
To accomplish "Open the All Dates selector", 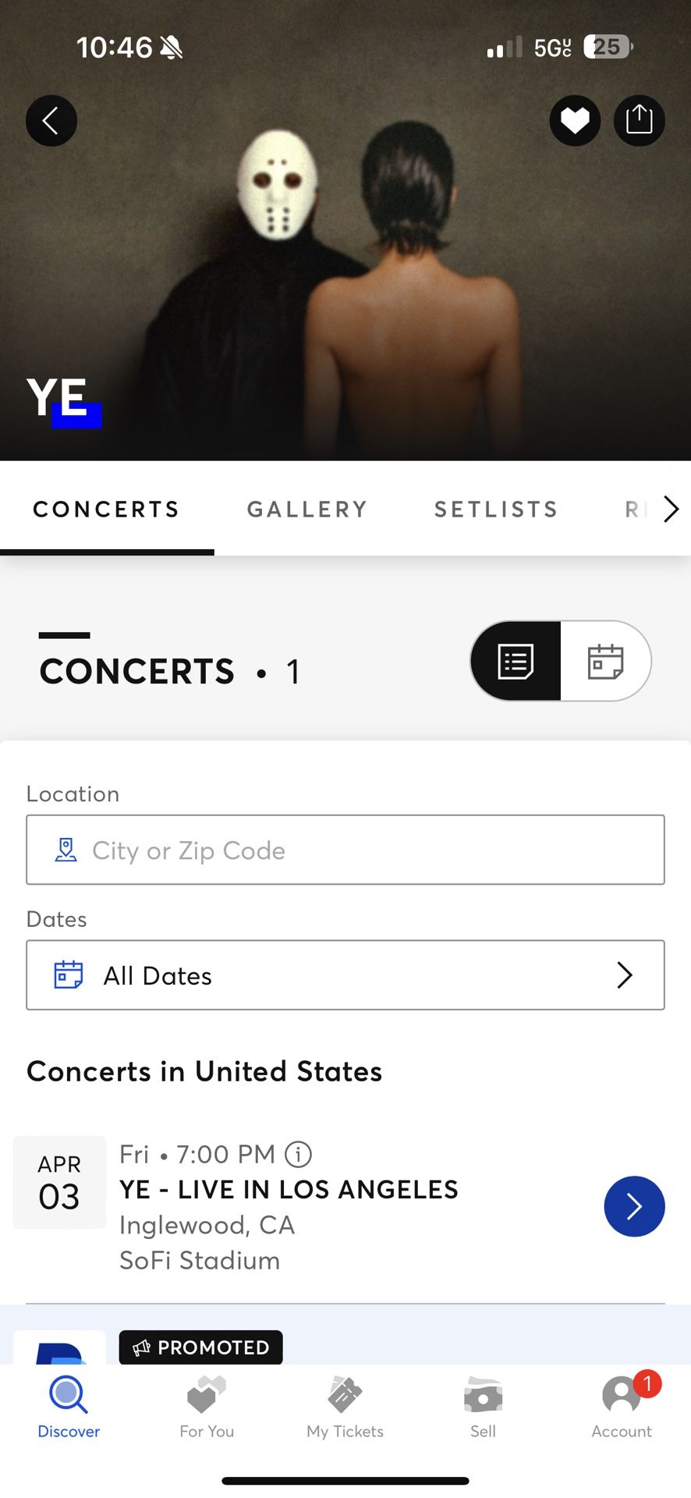I will pyautogui.click(x=345, y=975).
